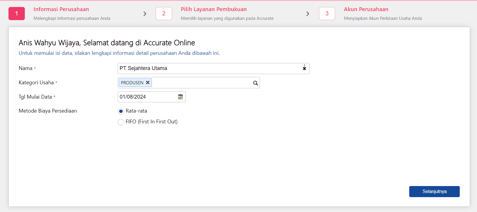Click the chevron arrow before Akun Perusahaan step
Image resolution: width=477 pixels, height=212 pixels.
(x=308, y=14)
